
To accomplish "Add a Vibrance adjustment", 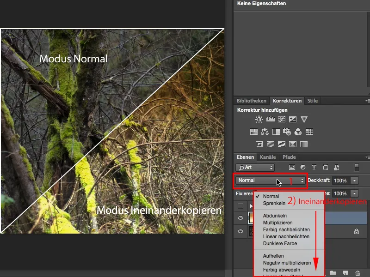I will (304, 119).
